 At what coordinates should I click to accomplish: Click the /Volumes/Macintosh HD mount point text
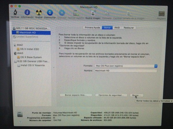point(65,113)
